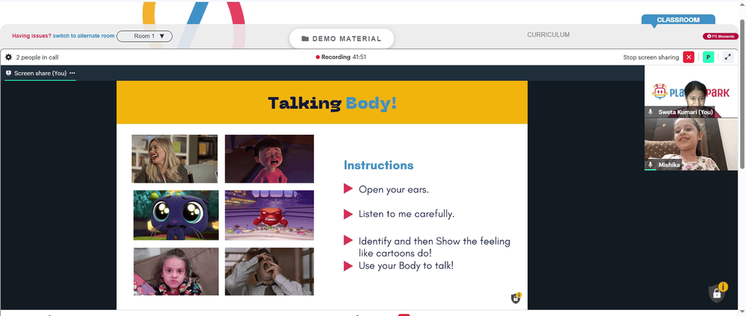Click the green P participant icon

click(709, 57)
